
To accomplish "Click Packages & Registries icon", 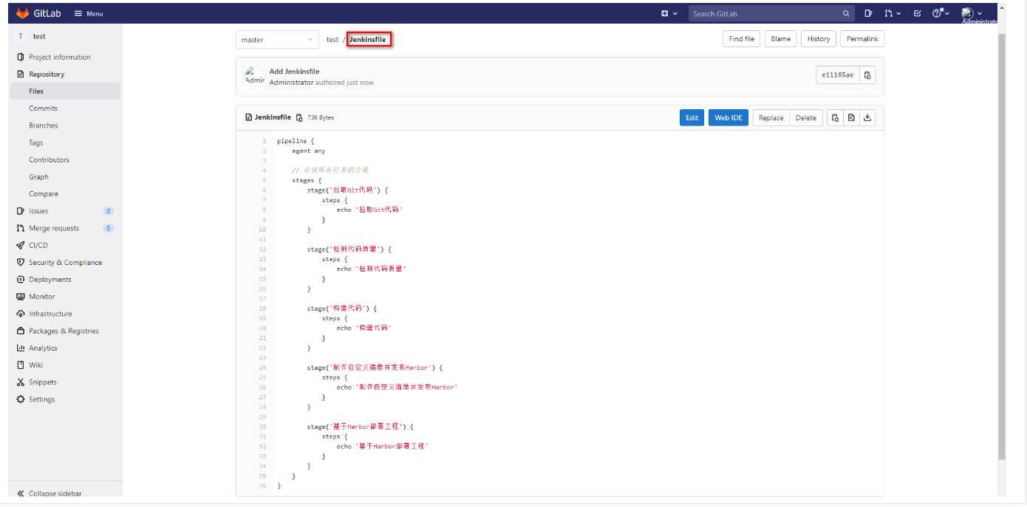I will (21, 331).
